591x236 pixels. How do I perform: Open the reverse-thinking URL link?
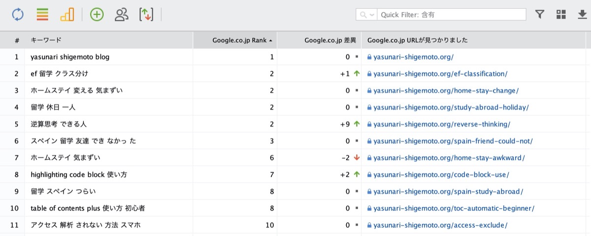tap(442, 124)
